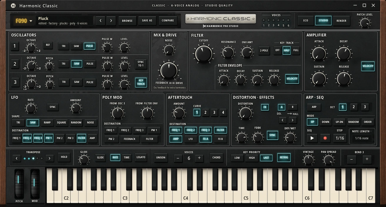Image resolution: width=386 pixels, height=207 pixels.
Task: Increase voice count with plus button
Action: coord(199,158)
